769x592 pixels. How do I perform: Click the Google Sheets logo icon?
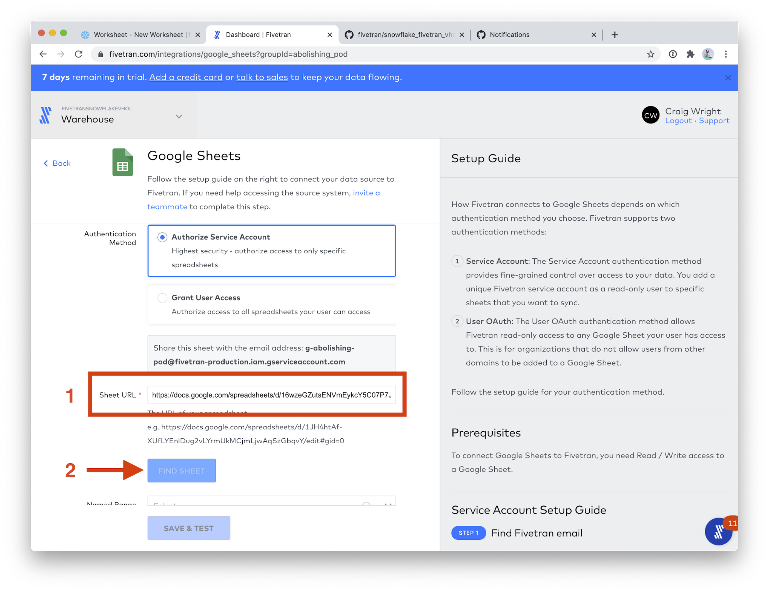(122, 163)
